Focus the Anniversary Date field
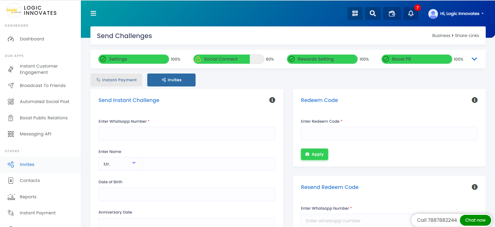495x227 pixels. pyautogui.click(x=187, y=222)
